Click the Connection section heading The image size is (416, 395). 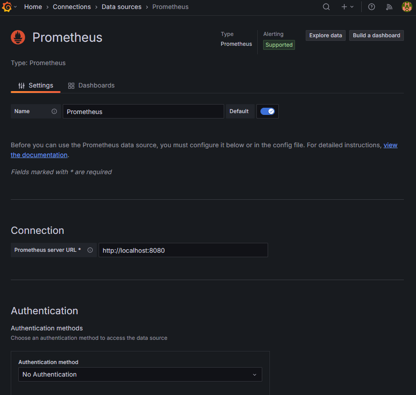point(37,231)
